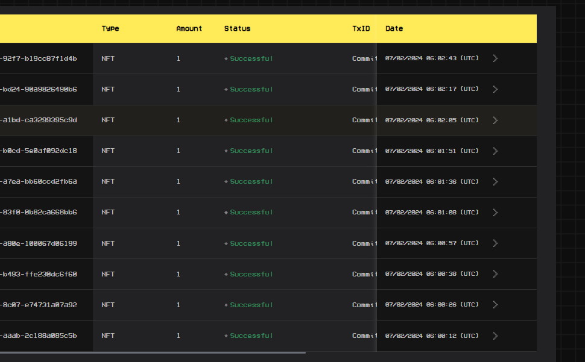Click TxID Commit text in 06:02:43 row
Image resolution: width=585 pixels, height=362 pixels.
(x=364, y=58)
